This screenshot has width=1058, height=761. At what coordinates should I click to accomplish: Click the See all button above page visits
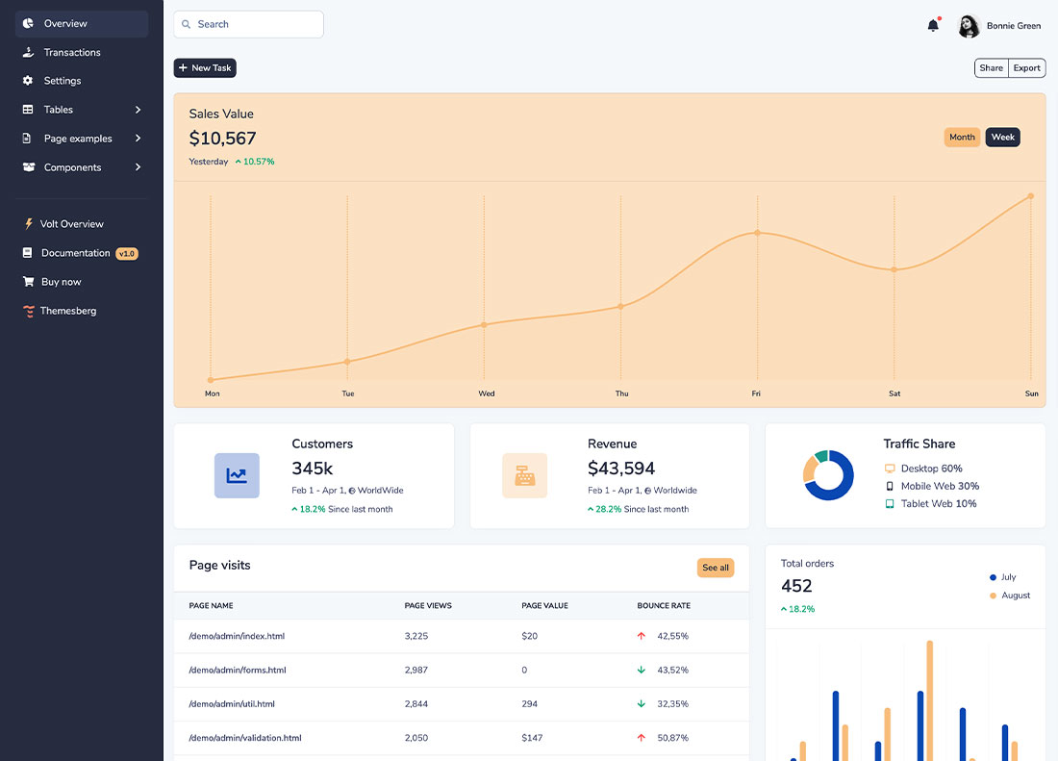716,568
